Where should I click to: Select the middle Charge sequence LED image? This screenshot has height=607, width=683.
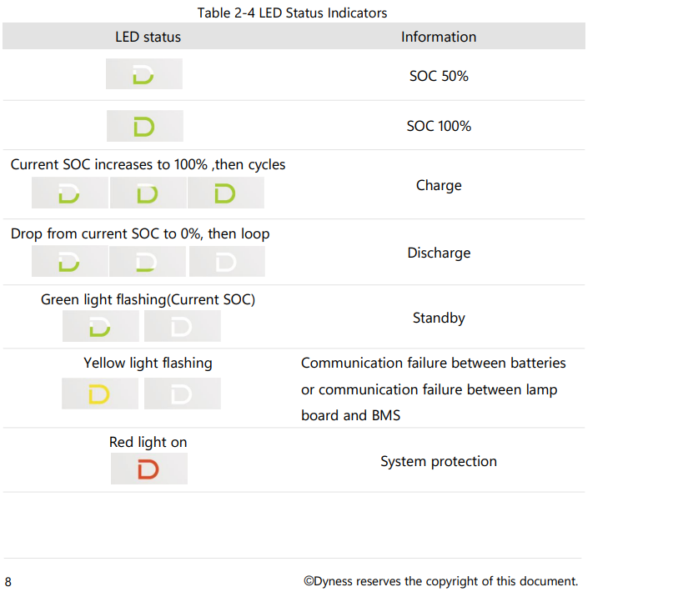point(148,194)
